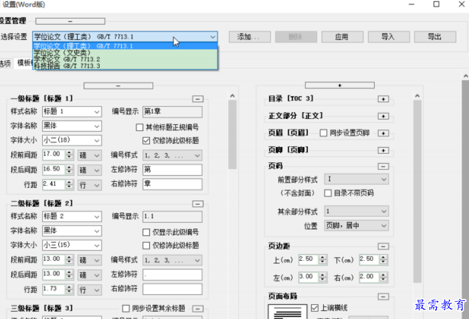
Task: Close the 选择设置 combo box arrow
Action: (x=213, y=37)
